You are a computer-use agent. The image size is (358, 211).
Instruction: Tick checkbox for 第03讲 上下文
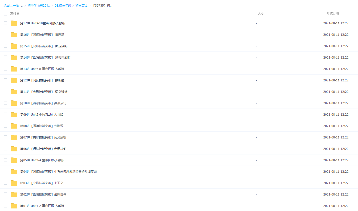[x=6, y=183]
